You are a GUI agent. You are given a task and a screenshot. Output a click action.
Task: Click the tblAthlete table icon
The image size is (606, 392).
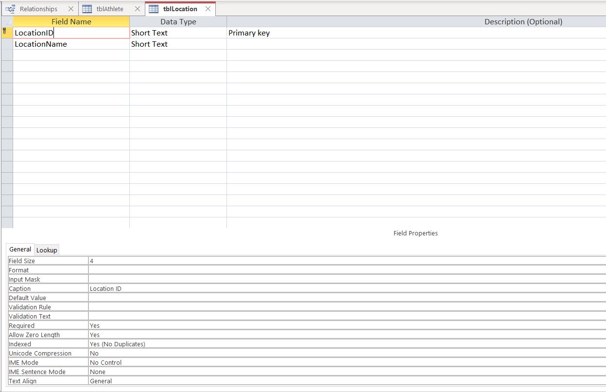(x=87, y=9)
